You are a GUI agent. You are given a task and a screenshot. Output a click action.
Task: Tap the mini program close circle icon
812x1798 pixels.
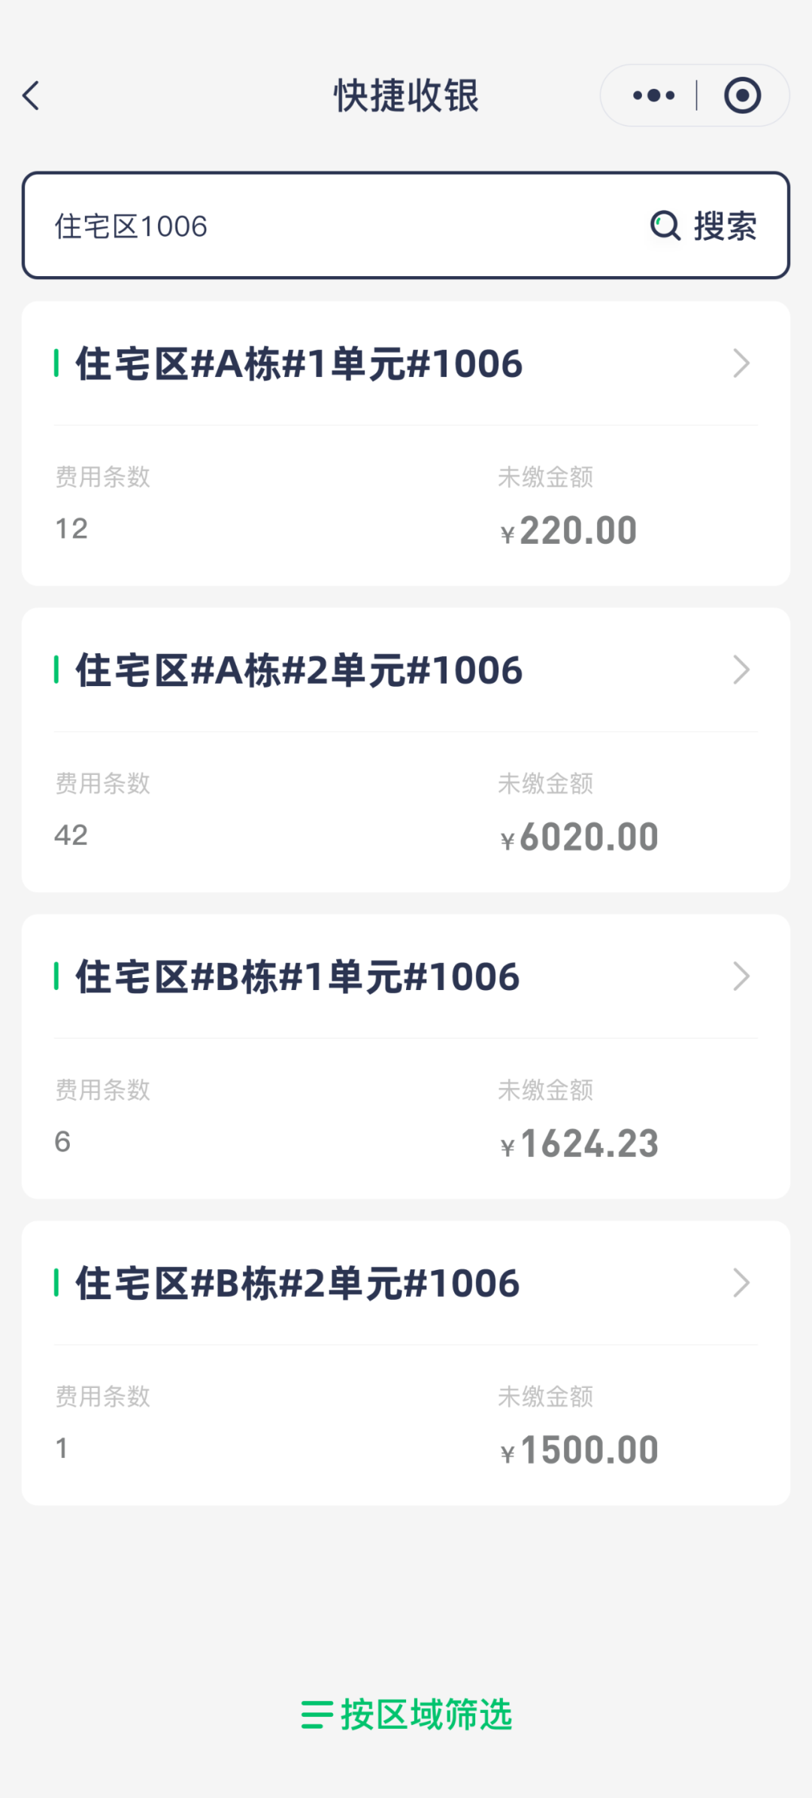pyautogui.click(x=742, y=96)
